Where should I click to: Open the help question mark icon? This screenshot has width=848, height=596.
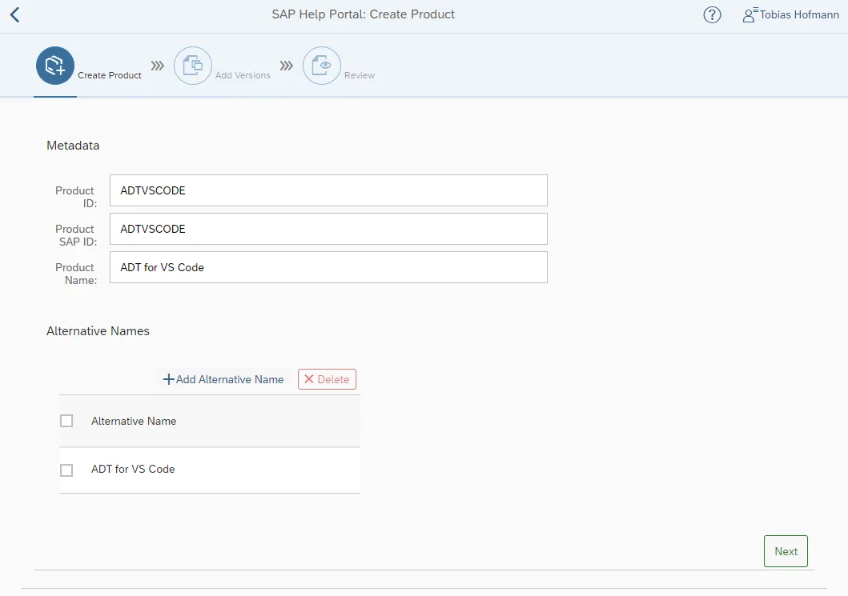712,15
